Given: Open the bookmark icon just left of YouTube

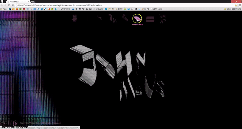Looking at the screenshot, I should pyautogui.click(x=20, y=9).
